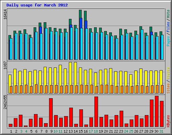
Task: Click the cyan pages bar for day 27
Action: 142,45
